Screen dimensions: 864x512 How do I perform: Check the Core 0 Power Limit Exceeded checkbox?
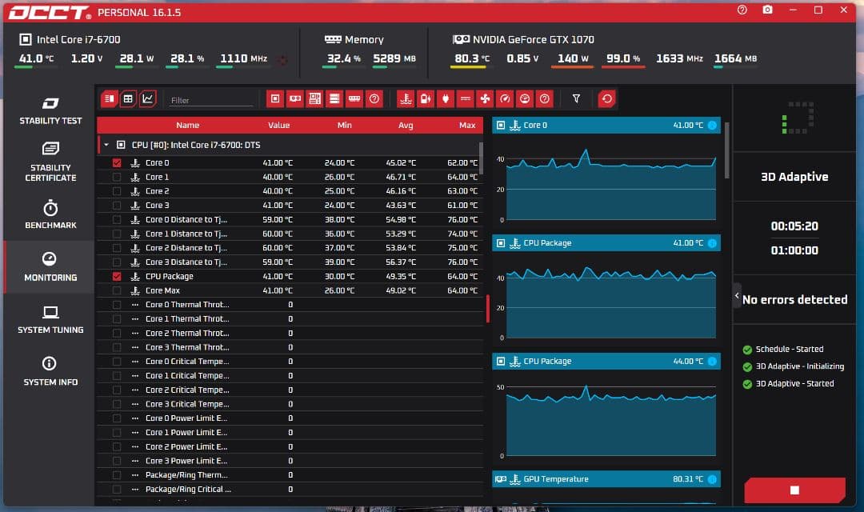117,418
